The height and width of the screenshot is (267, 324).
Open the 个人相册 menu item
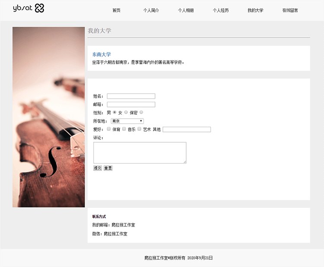coord(186,10)
